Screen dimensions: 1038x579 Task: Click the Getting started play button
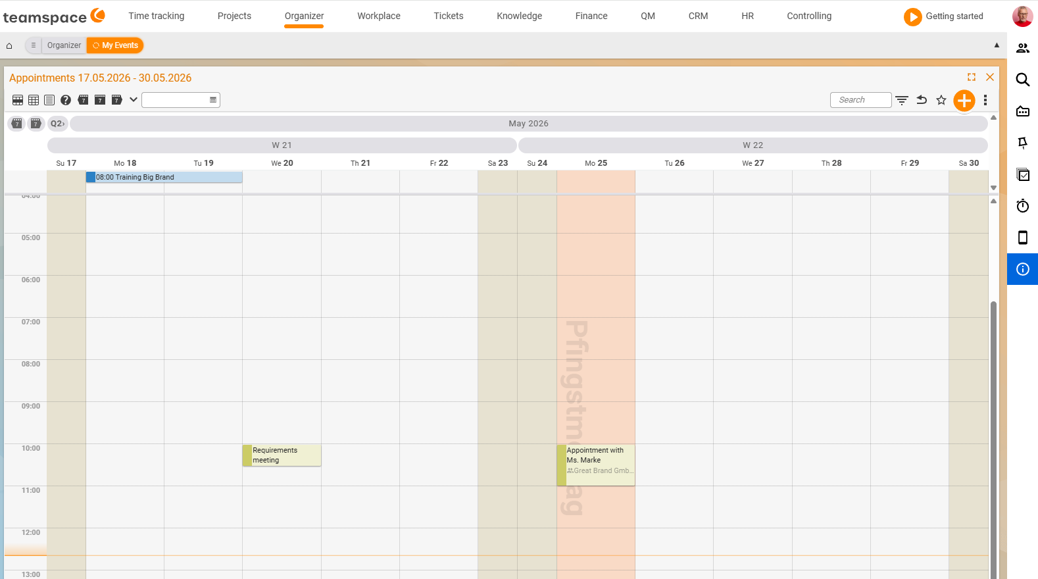click(x=912, y=16)
